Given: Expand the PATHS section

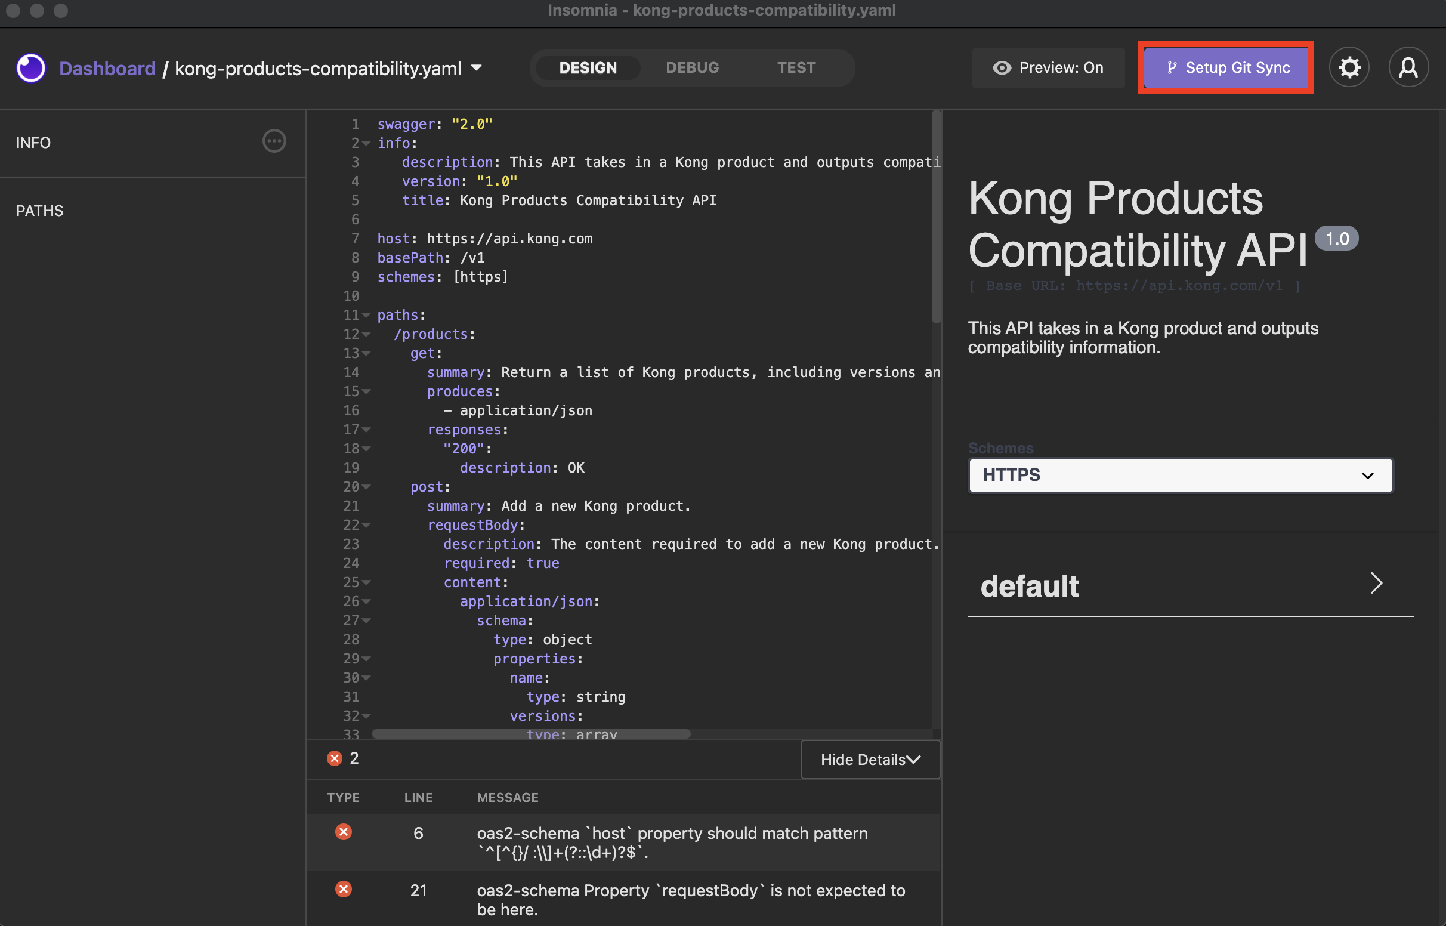Looking at the screenshot, I should (x=39, y=209).
